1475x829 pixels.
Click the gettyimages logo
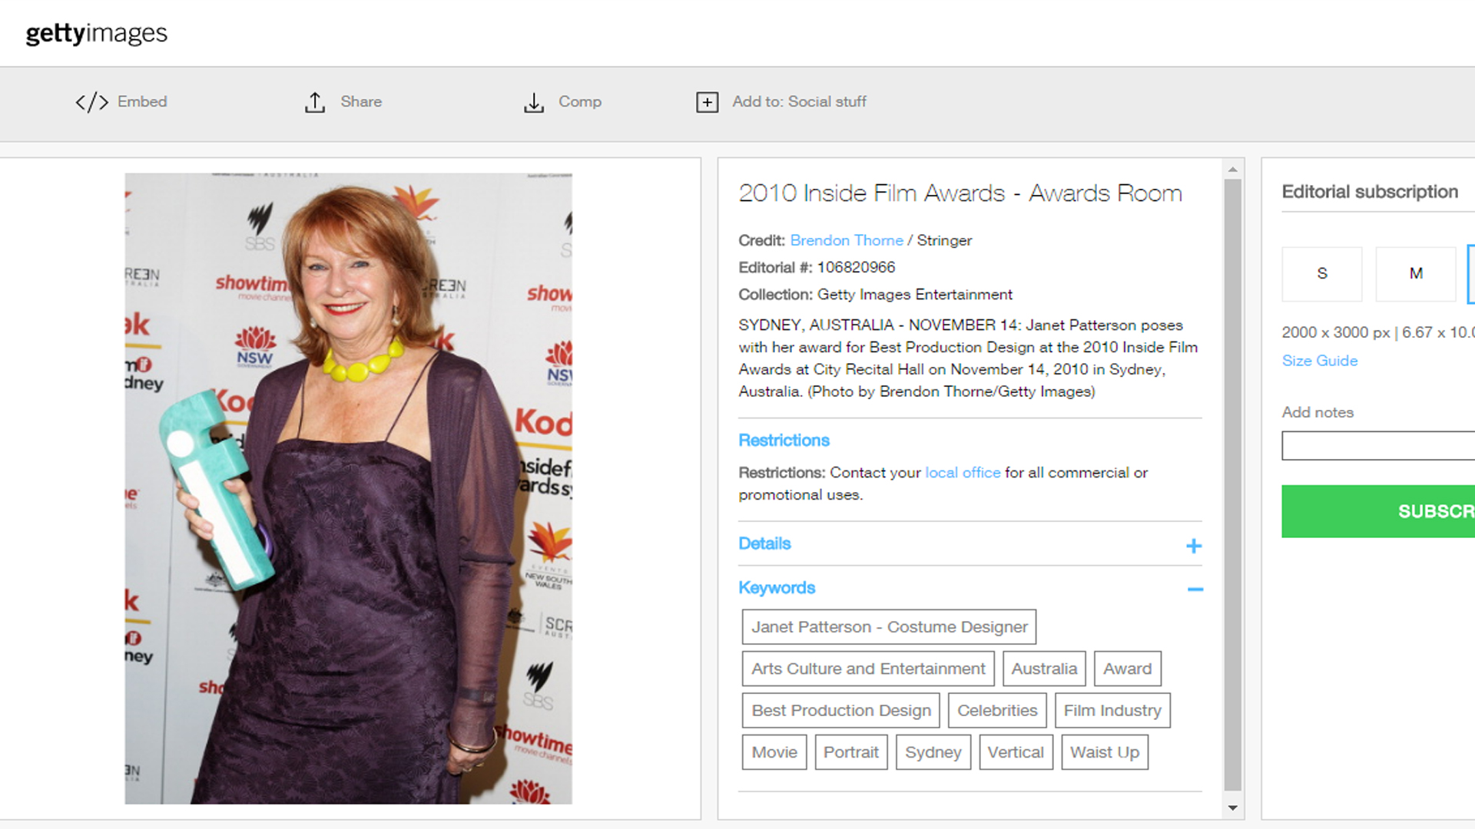pyautogui.click(x=96, y=33)
